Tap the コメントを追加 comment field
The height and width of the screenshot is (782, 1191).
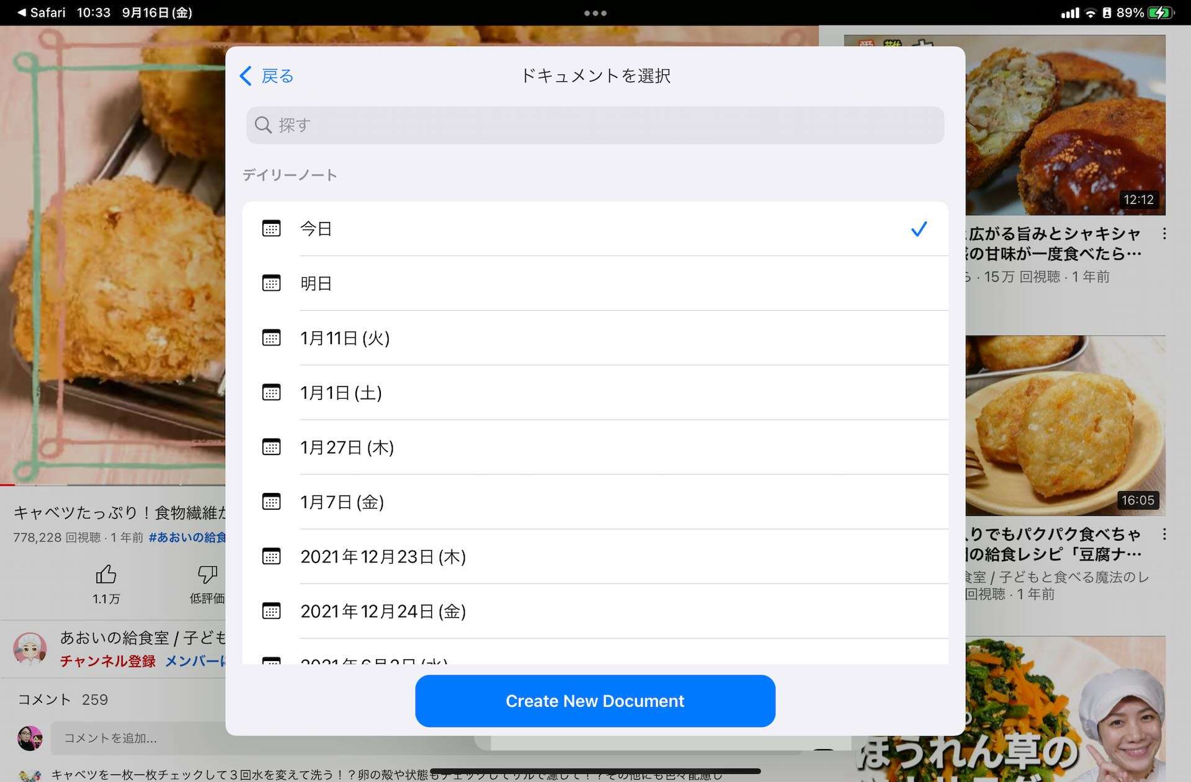pos(140,738)
